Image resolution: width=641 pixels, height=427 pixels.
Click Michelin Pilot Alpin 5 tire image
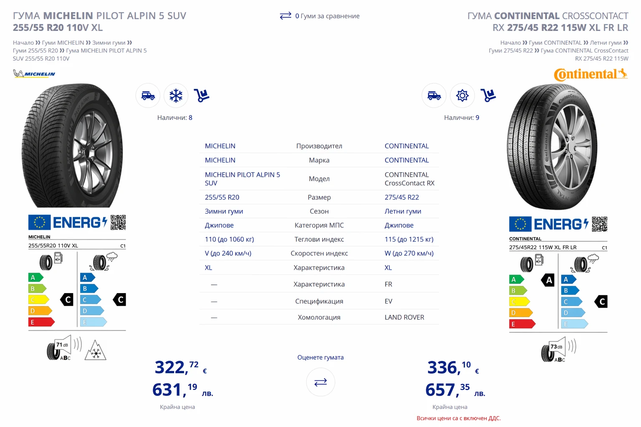coord(73,145)
